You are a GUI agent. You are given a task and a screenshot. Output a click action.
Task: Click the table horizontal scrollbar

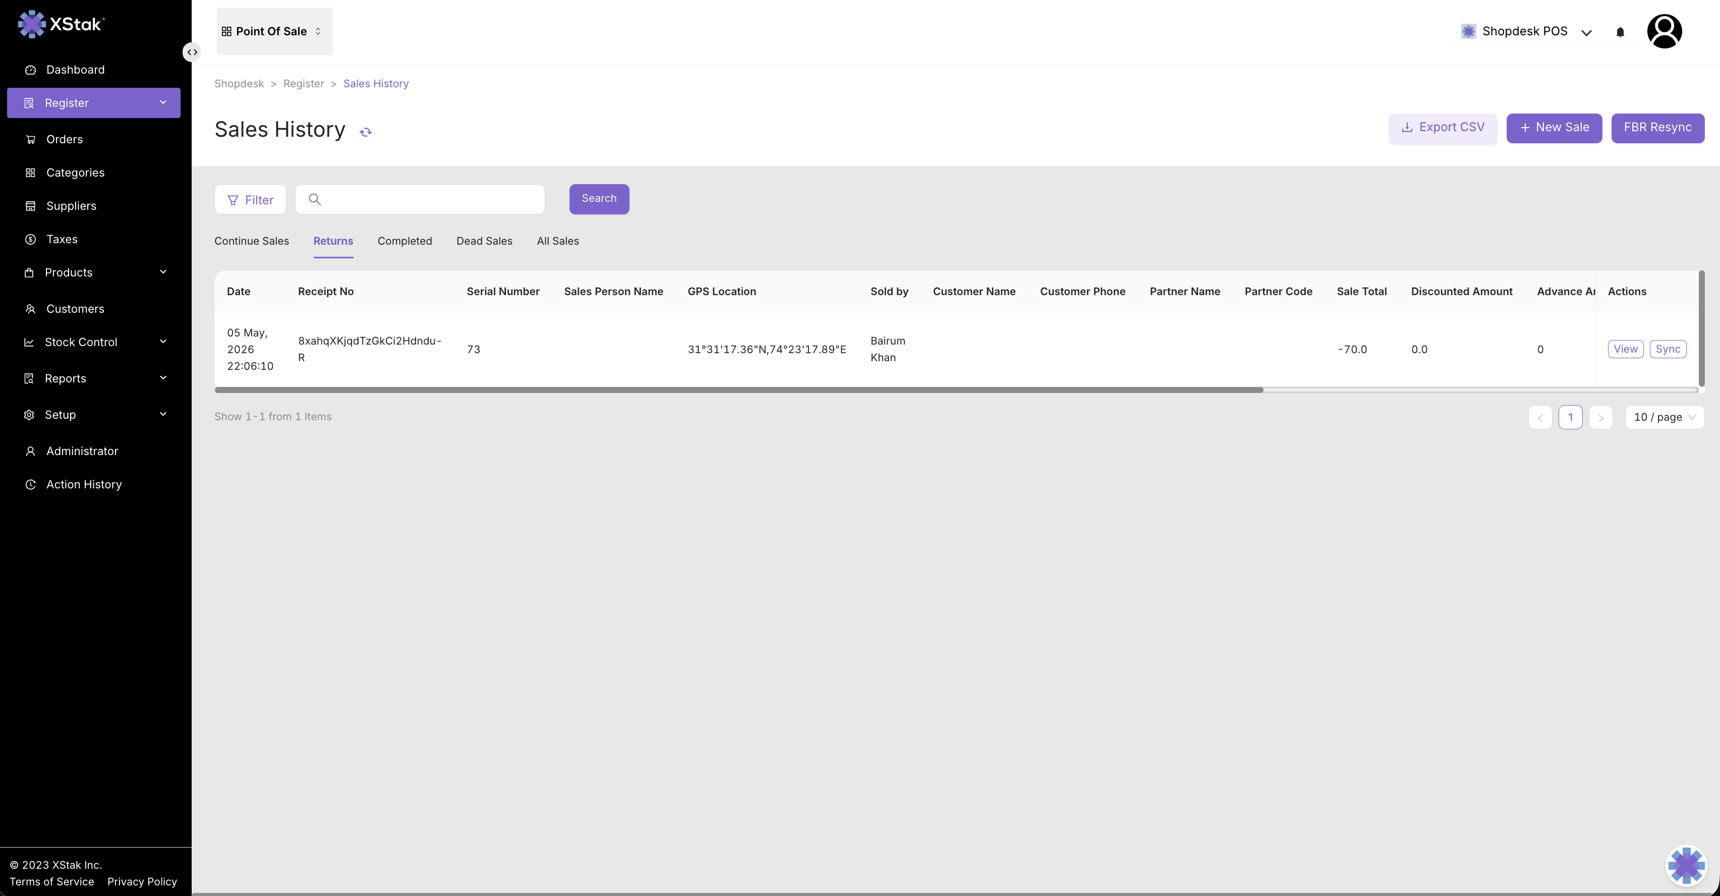(x=738, y=390)
